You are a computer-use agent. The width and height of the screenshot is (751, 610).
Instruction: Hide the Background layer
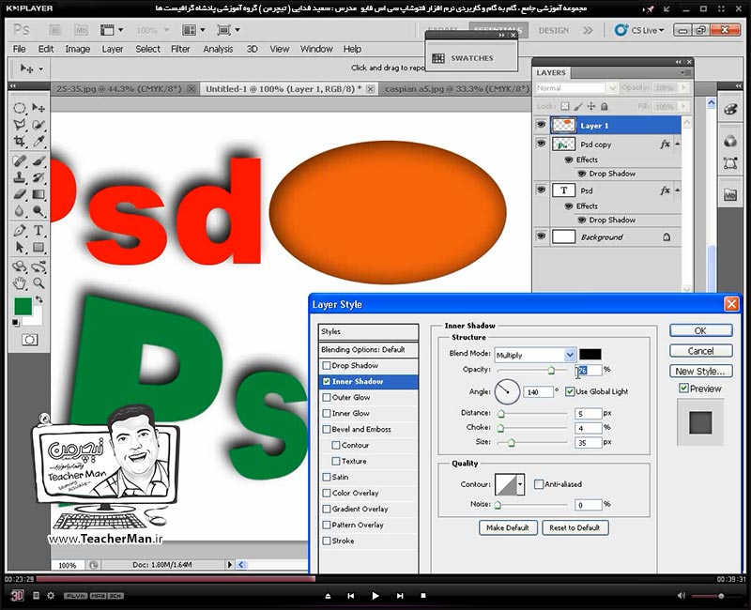(x=542, y=236)
